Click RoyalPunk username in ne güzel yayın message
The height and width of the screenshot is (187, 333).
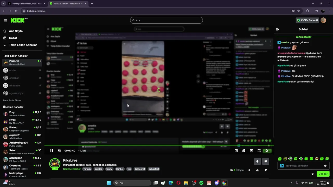click(283, 65)
